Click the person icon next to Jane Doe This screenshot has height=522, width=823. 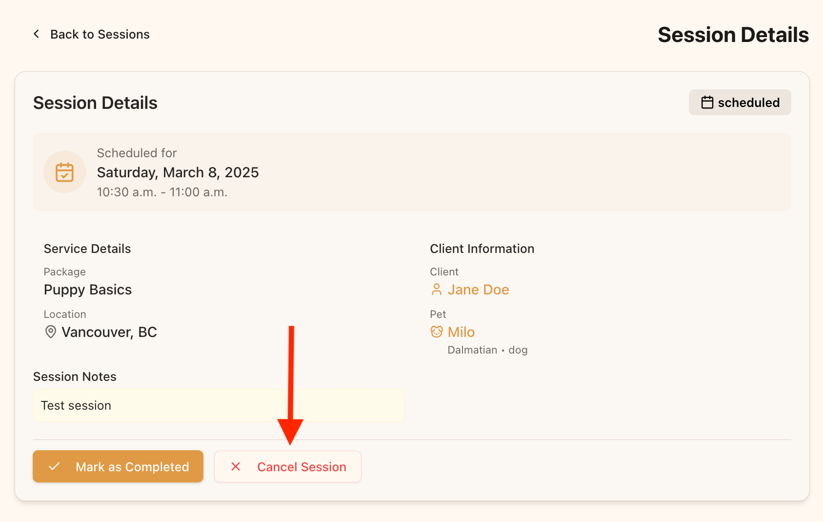[x=436, y=289]
